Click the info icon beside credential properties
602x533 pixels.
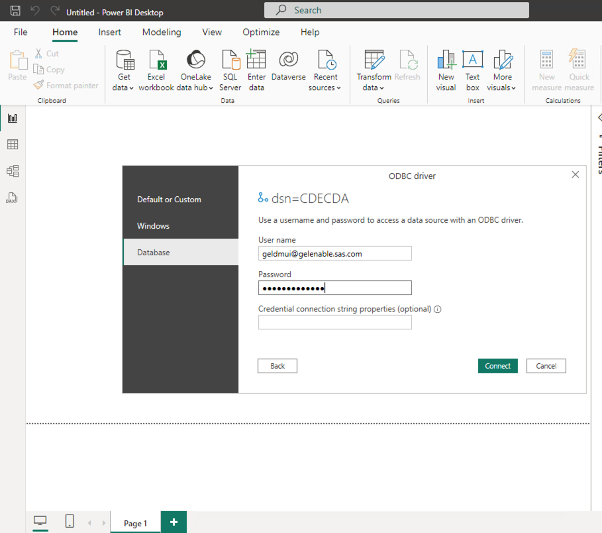438,309
